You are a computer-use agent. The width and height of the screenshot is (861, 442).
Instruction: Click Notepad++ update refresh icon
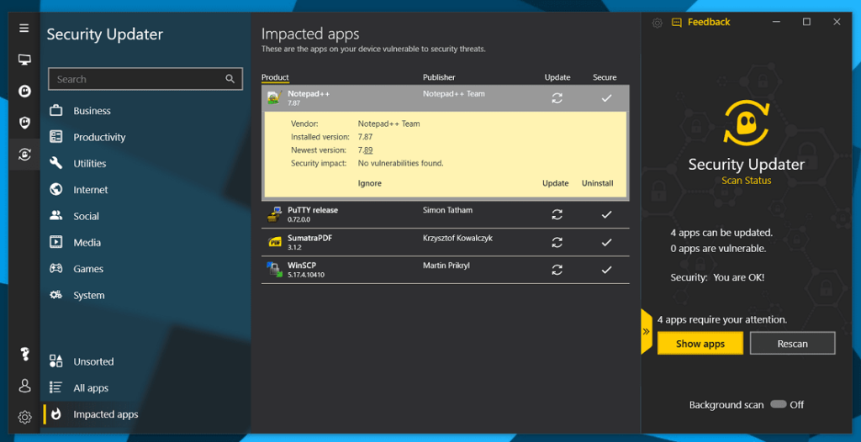[557, 98]
